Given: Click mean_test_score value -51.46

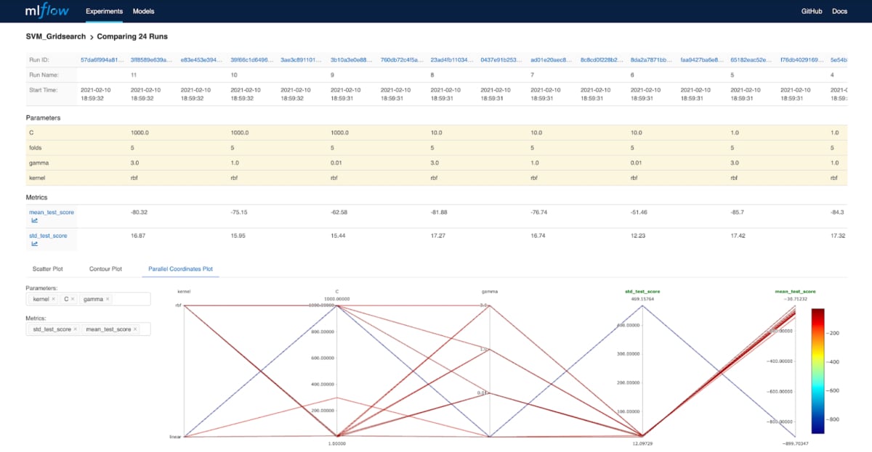Looking at the screenshot, I should (639, 212).
